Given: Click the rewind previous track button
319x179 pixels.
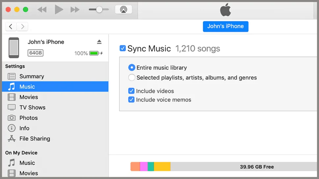Looking at the screenshot, I should 42,10.
